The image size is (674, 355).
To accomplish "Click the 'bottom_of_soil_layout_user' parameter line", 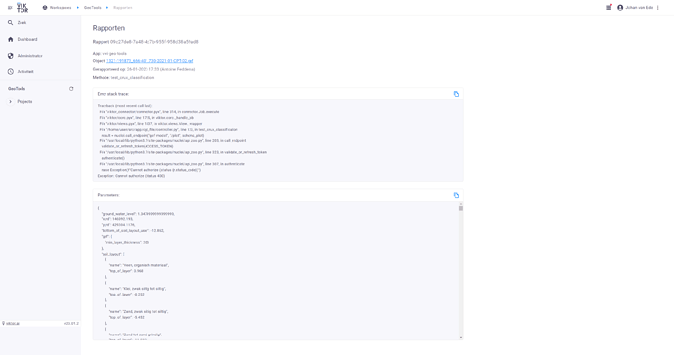I will click(133, 231).
